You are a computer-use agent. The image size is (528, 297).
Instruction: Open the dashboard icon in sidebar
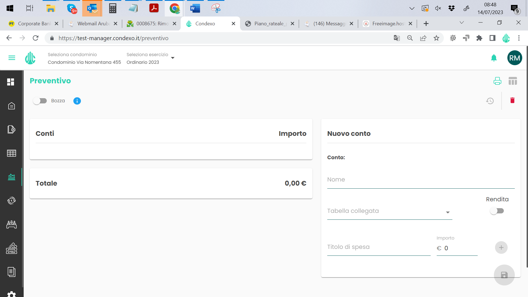tap(11, 82)
